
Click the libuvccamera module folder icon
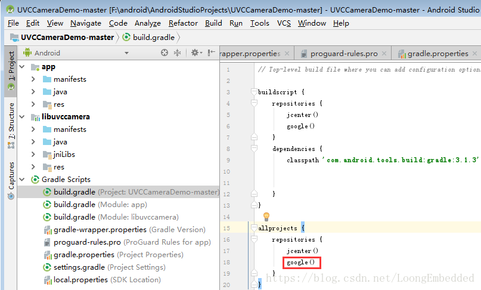pos(35,117)
